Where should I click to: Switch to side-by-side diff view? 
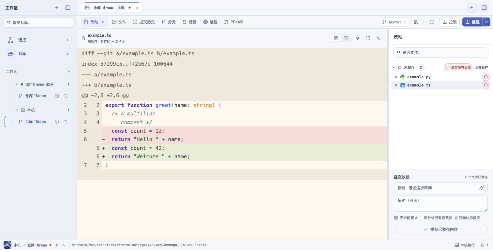[346, 38]
